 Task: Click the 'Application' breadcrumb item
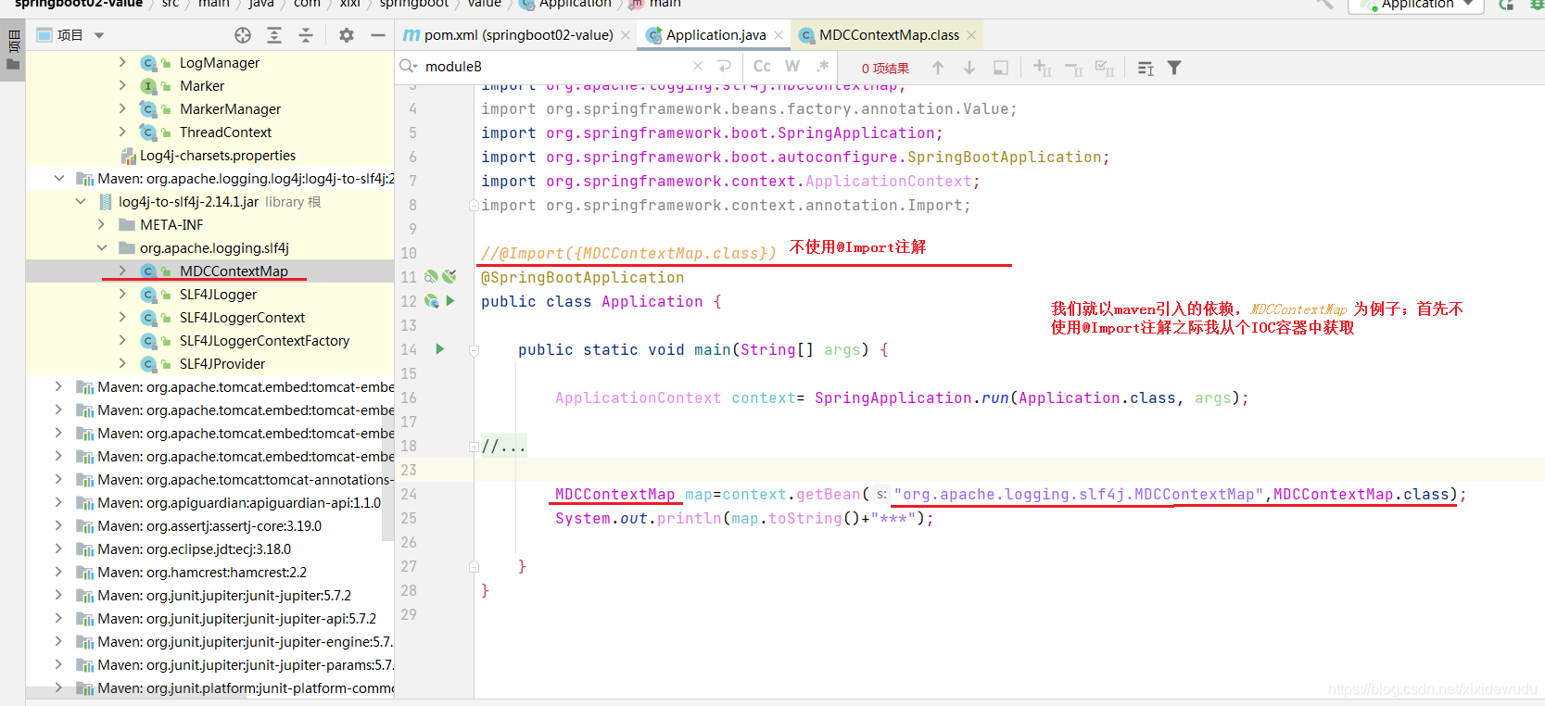pos(566,4)
